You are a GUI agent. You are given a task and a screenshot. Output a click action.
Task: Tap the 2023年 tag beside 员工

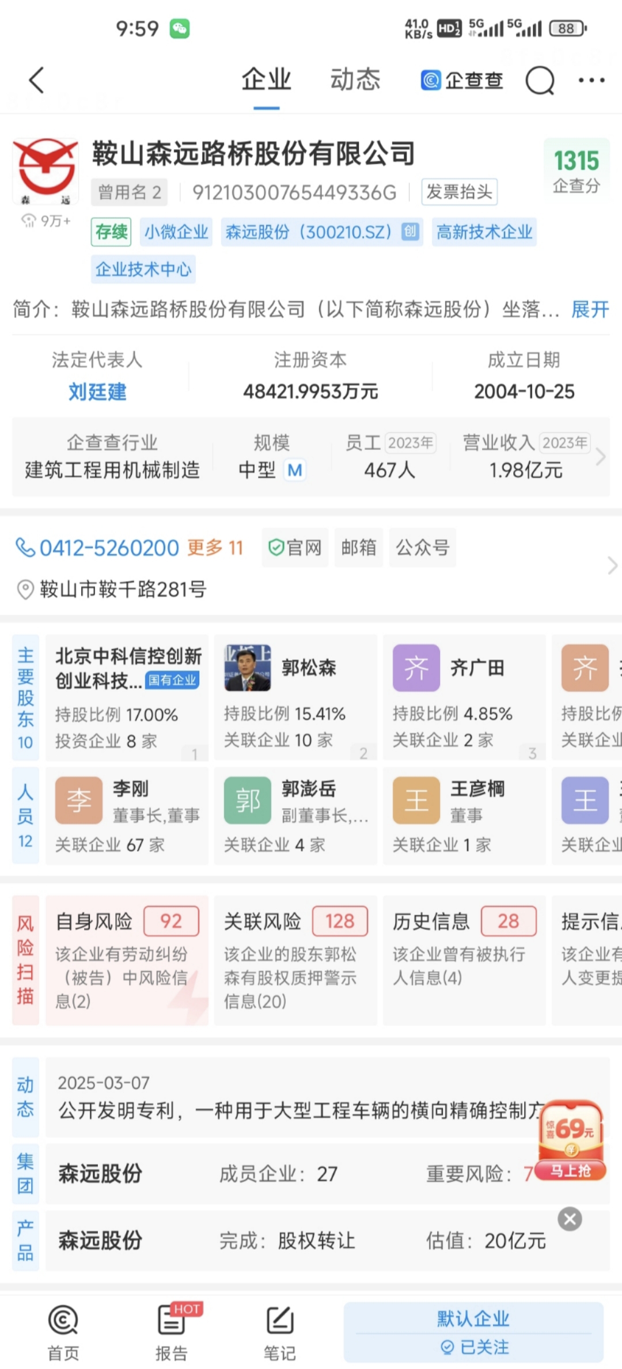(410, 443)
